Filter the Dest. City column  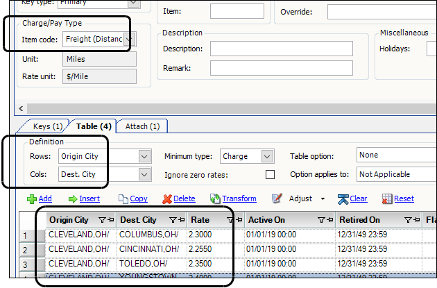[x=173, y=220]
